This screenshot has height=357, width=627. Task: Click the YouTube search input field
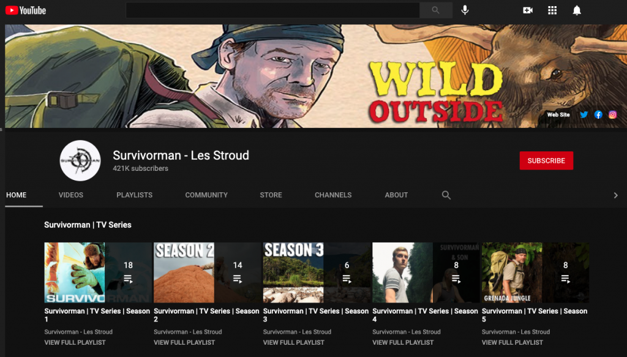coord(272,10)
